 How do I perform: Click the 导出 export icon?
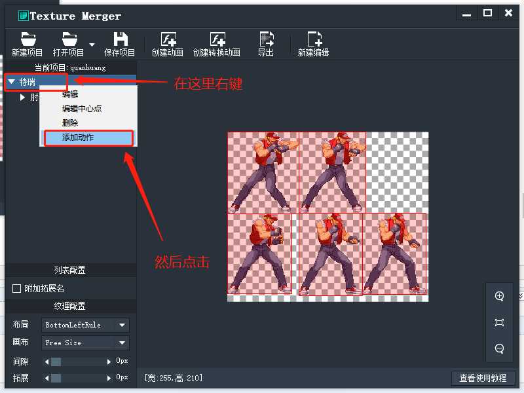[x=267, y=39]
